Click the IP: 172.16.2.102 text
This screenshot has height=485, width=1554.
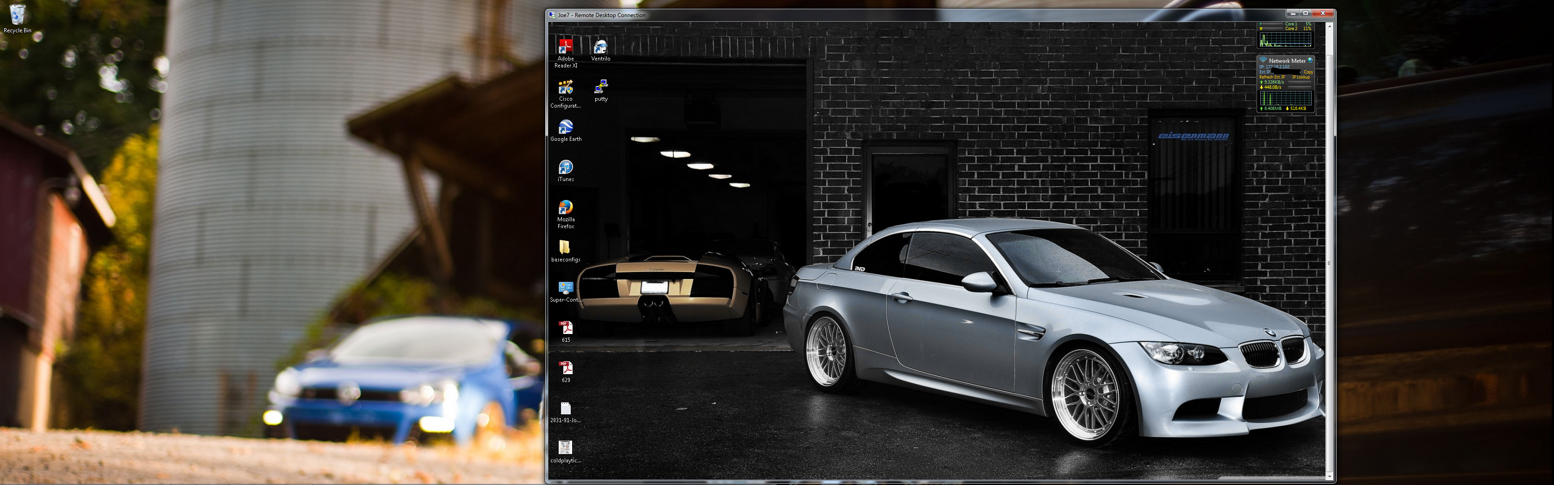(1275, 67)
